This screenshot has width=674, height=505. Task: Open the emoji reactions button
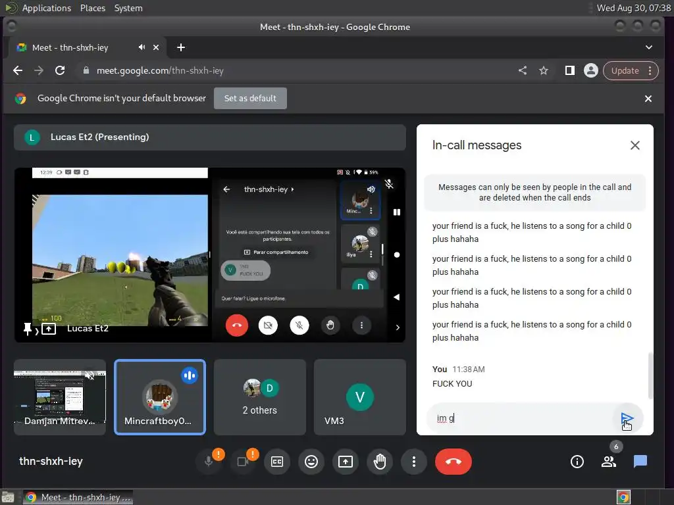(x=311, y=462)
